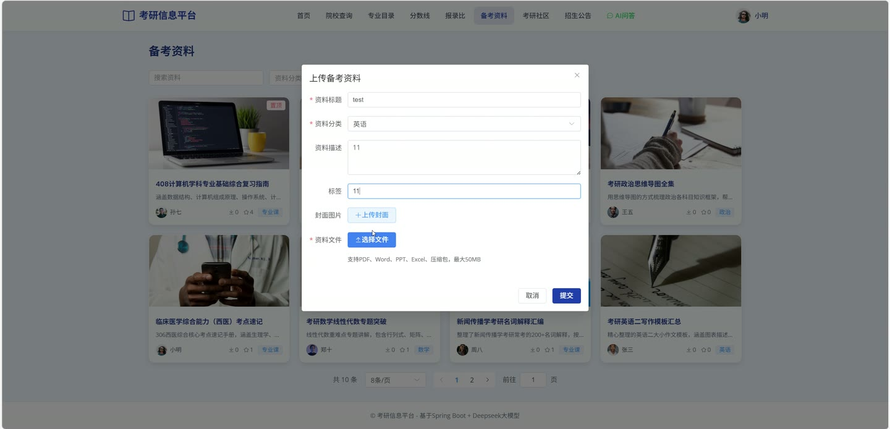Click the 搜索资料 search box

coord(206,78)
